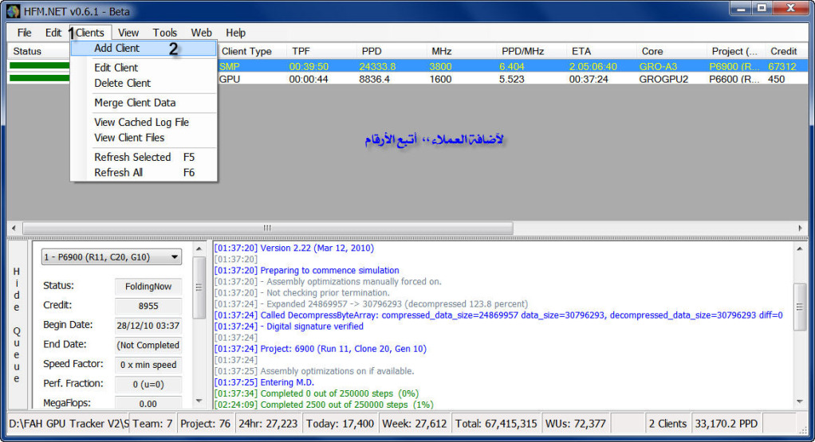The image size is (815, 442).
Task: Click status bar 2 Clients
Action: 667,424
